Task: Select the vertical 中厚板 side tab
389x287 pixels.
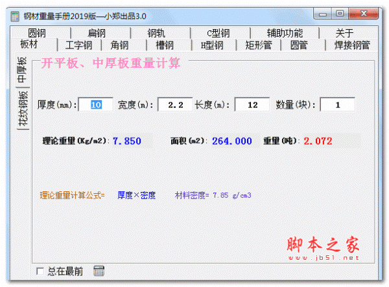Action: click(x=22, y=70)
